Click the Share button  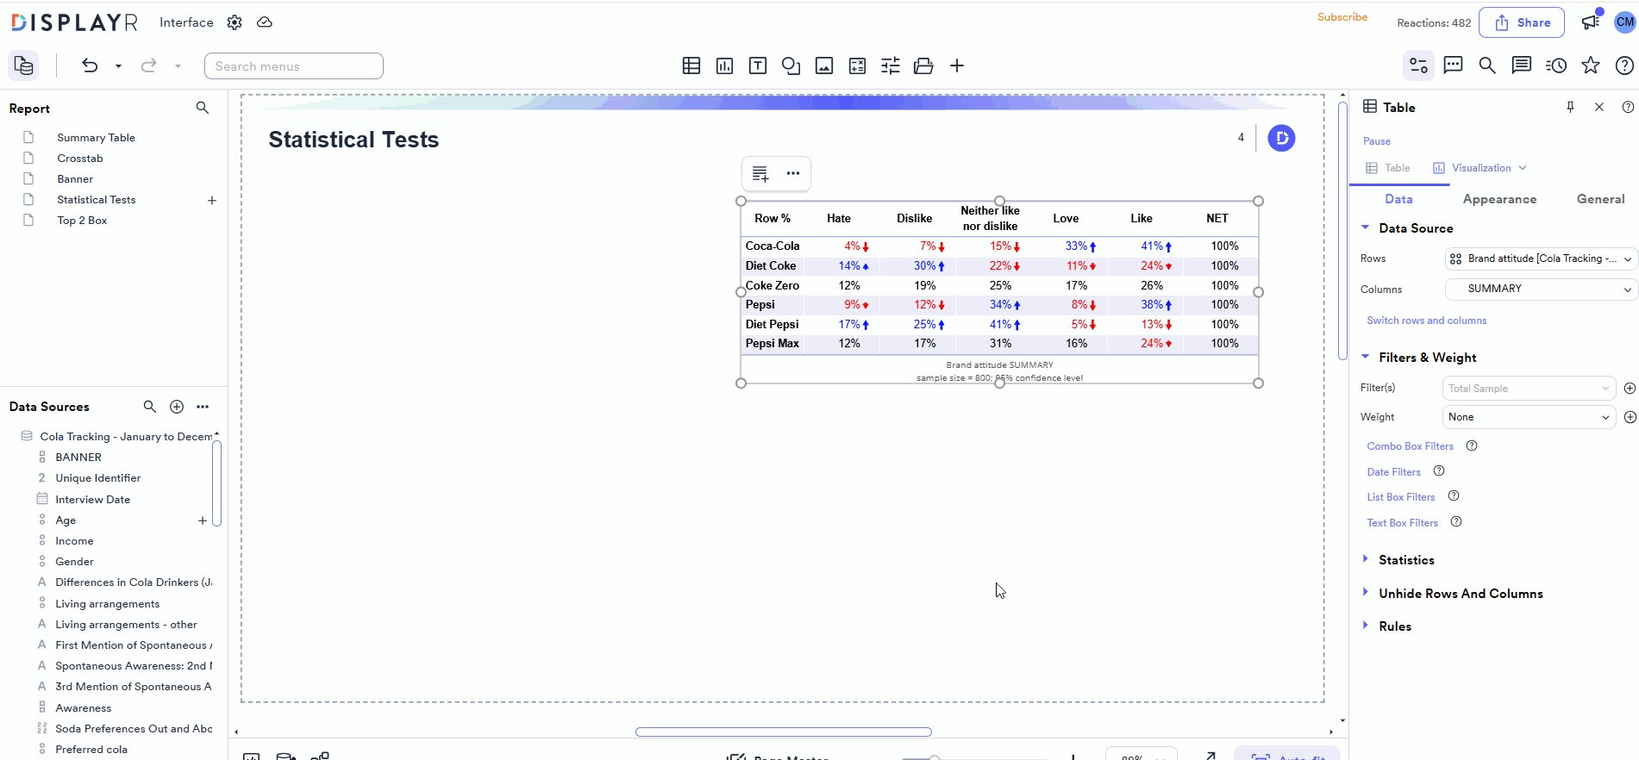coord(1522,23)
